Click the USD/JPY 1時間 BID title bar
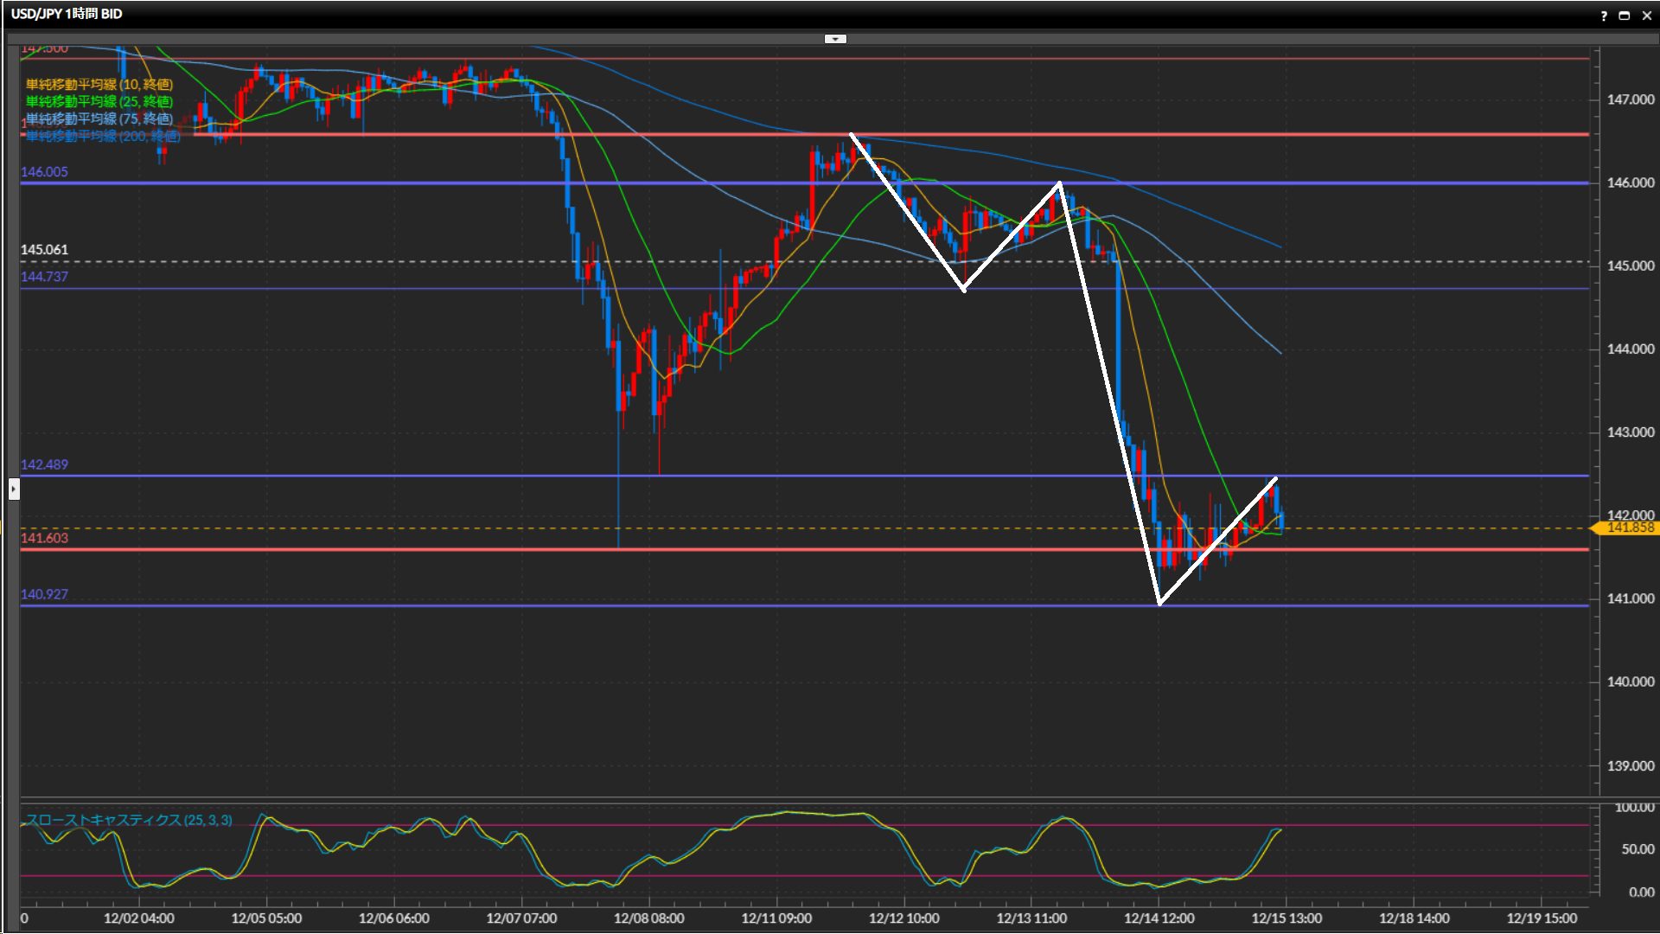The width and height of the screenshot is (1660, 934). coord(67,14)
